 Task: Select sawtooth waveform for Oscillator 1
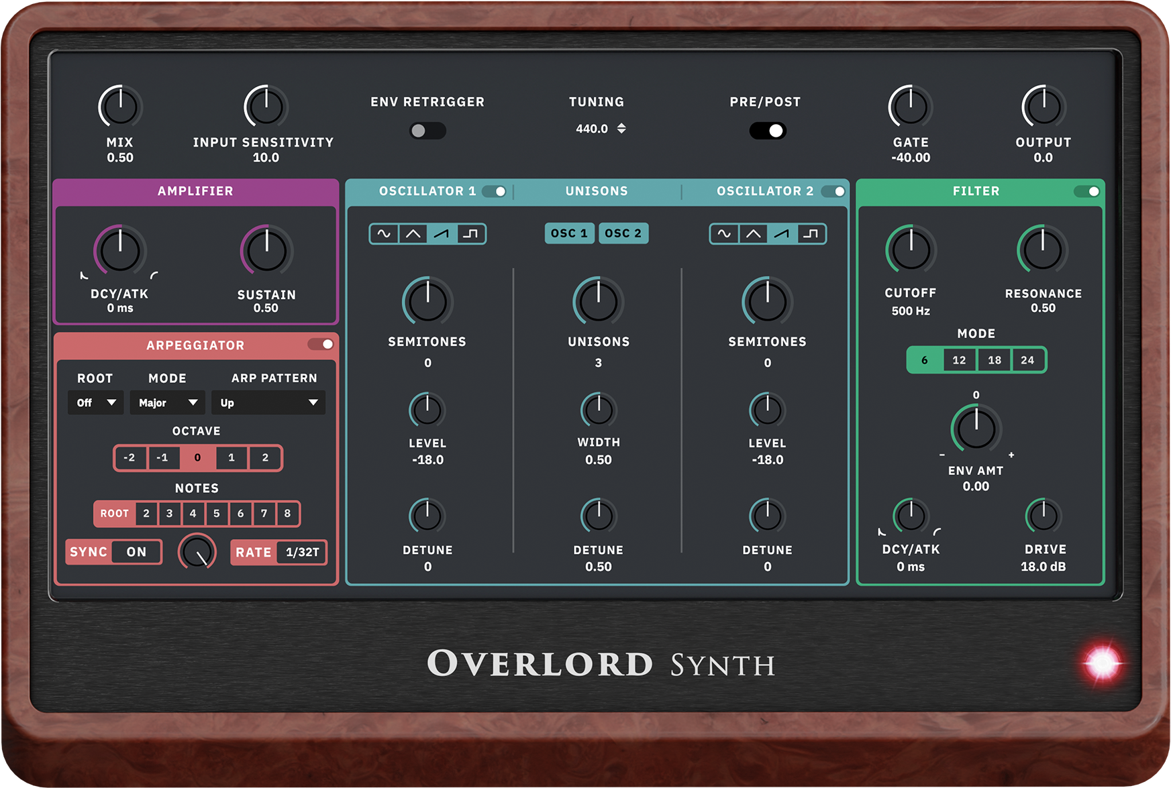click(x=442, y=234)
